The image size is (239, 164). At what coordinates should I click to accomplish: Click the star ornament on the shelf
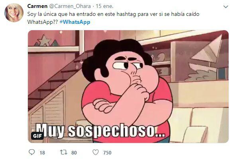tap(44, 40)
